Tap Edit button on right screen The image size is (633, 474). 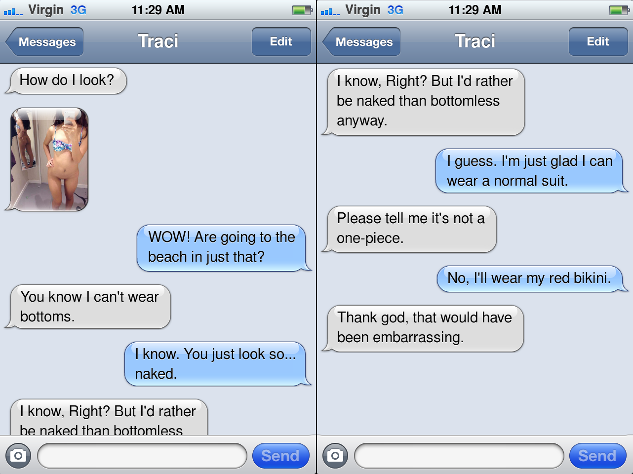(598, 42)
